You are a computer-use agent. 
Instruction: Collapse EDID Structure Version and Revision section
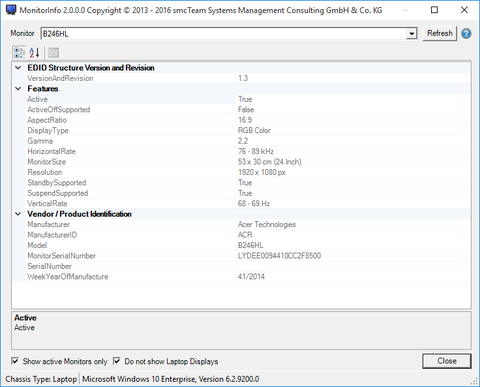tap(18, 68)
